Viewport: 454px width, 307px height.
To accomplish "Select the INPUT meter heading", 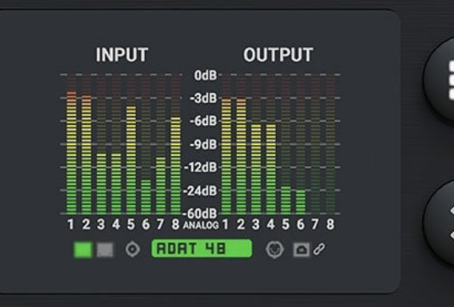I will click(122, 55).
